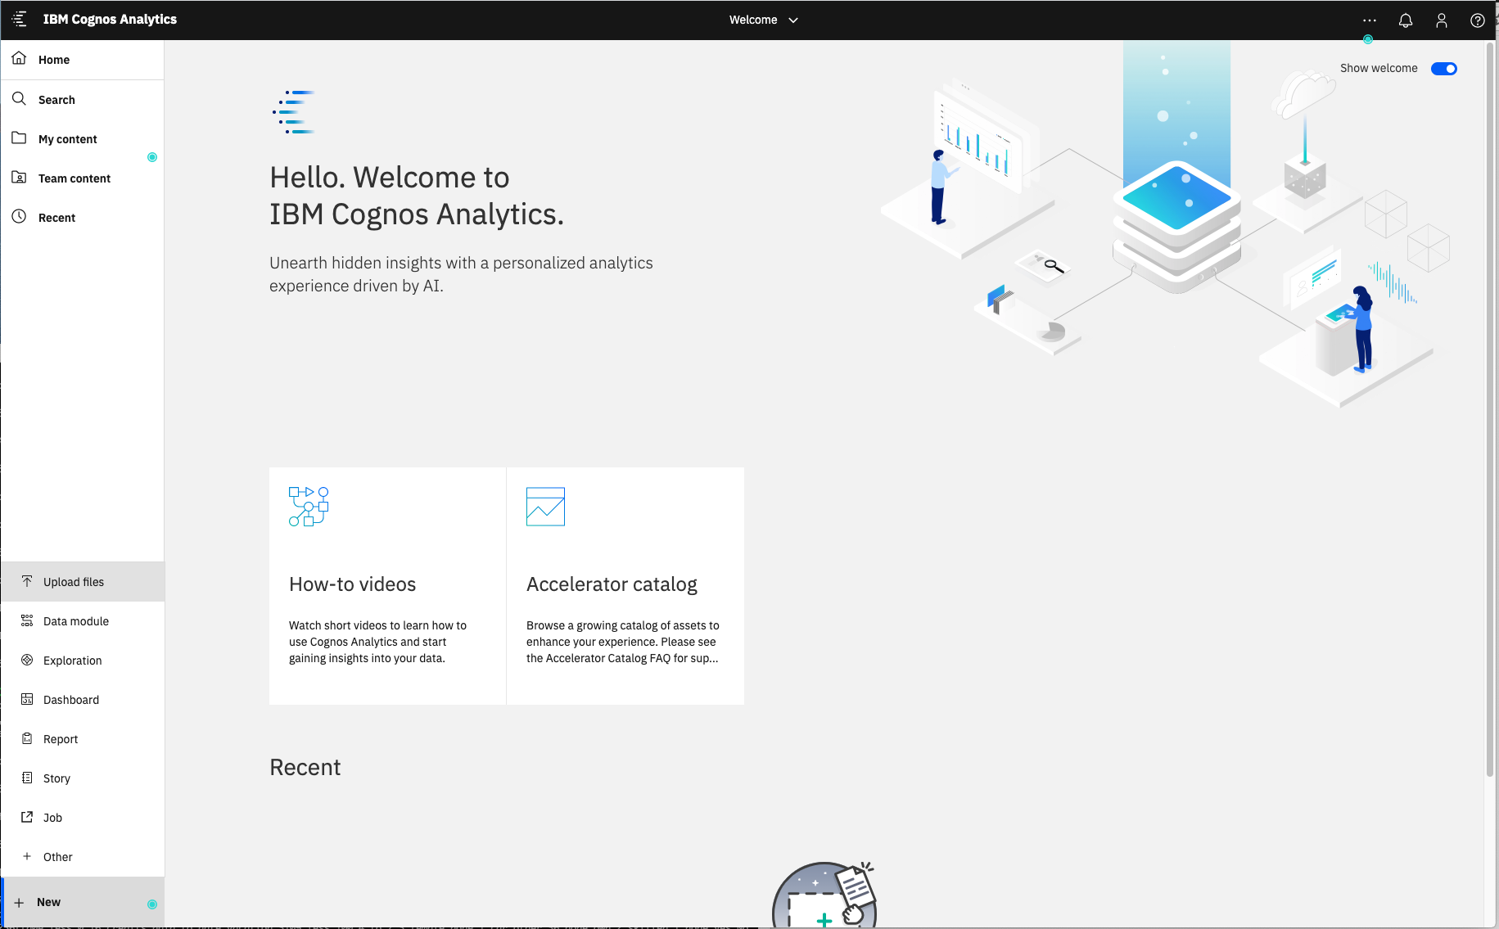This screenshot has height=929, width=1499.
Task: Click the vertical page scrollbar
Action: (1490, 409)
